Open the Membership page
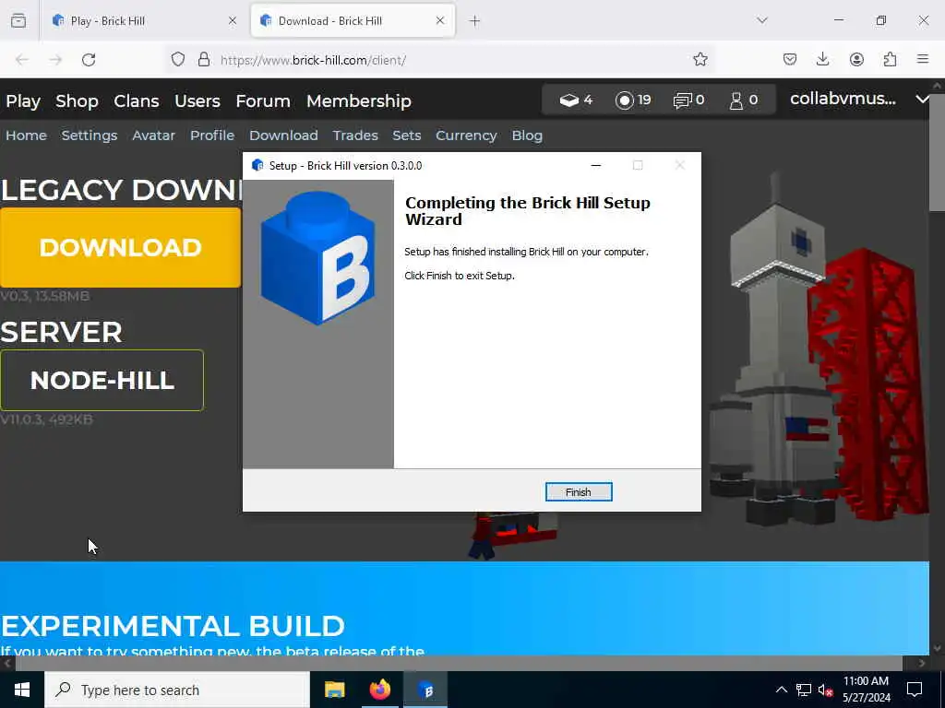Screen dimensions: 945x708 tap(359, 100)
